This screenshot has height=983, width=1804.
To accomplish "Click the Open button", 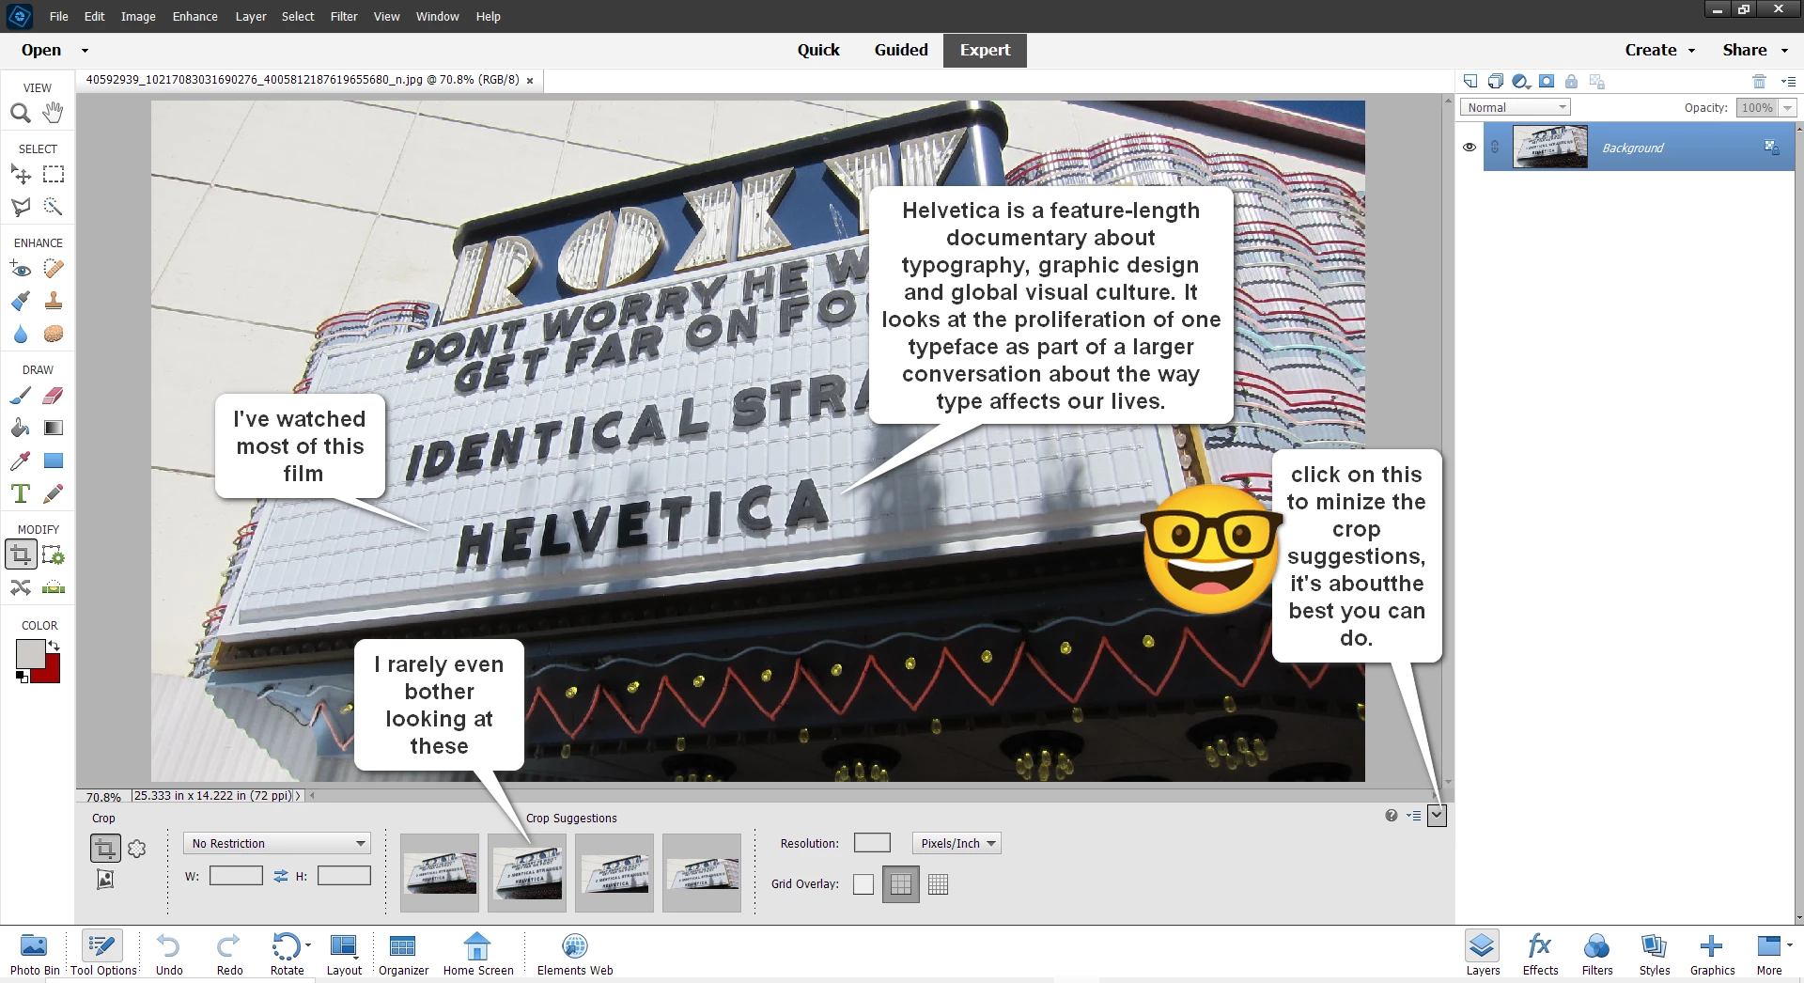I will [x=41, y=51].
